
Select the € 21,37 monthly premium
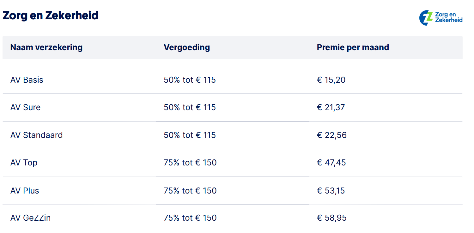tap(331, 107)
